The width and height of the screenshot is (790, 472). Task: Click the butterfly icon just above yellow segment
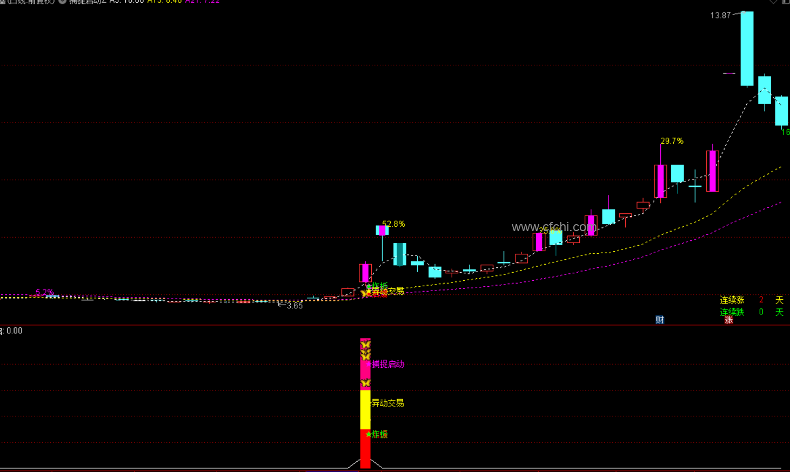tap(365, 383)
